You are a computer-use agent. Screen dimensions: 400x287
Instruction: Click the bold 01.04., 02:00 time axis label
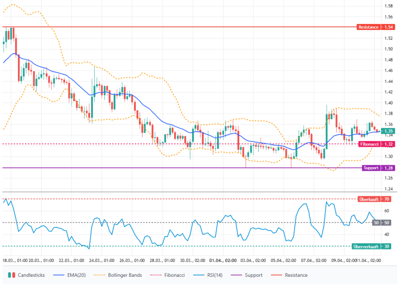click(x=224, y=261)
